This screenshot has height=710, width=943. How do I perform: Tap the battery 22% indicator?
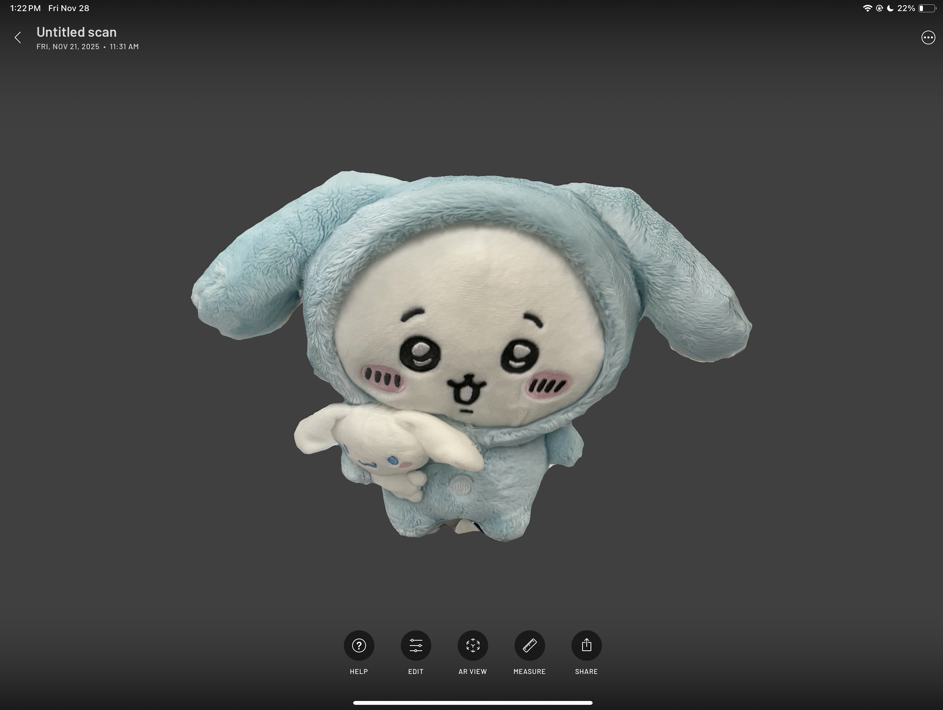pyautogui.click(x=917, y=8)
